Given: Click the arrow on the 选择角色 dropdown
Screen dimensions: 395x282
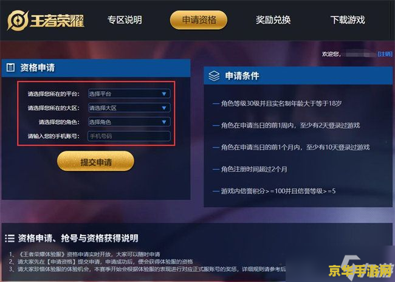Looking at the screenshot, I should (164, 122).
